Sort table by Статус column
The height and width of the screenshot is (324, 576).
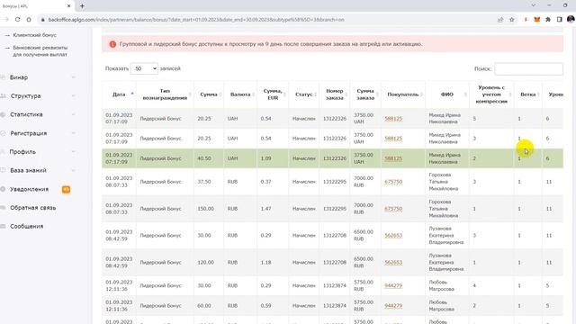click(304, 94)
